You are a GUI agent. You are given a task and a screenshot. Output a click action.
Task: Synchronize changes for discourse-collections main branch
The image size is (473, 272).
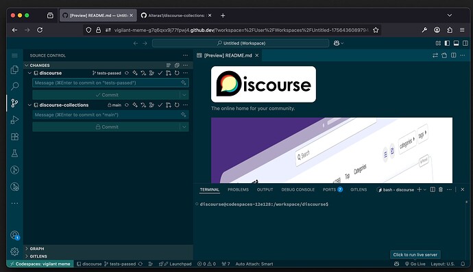[127, 105]
